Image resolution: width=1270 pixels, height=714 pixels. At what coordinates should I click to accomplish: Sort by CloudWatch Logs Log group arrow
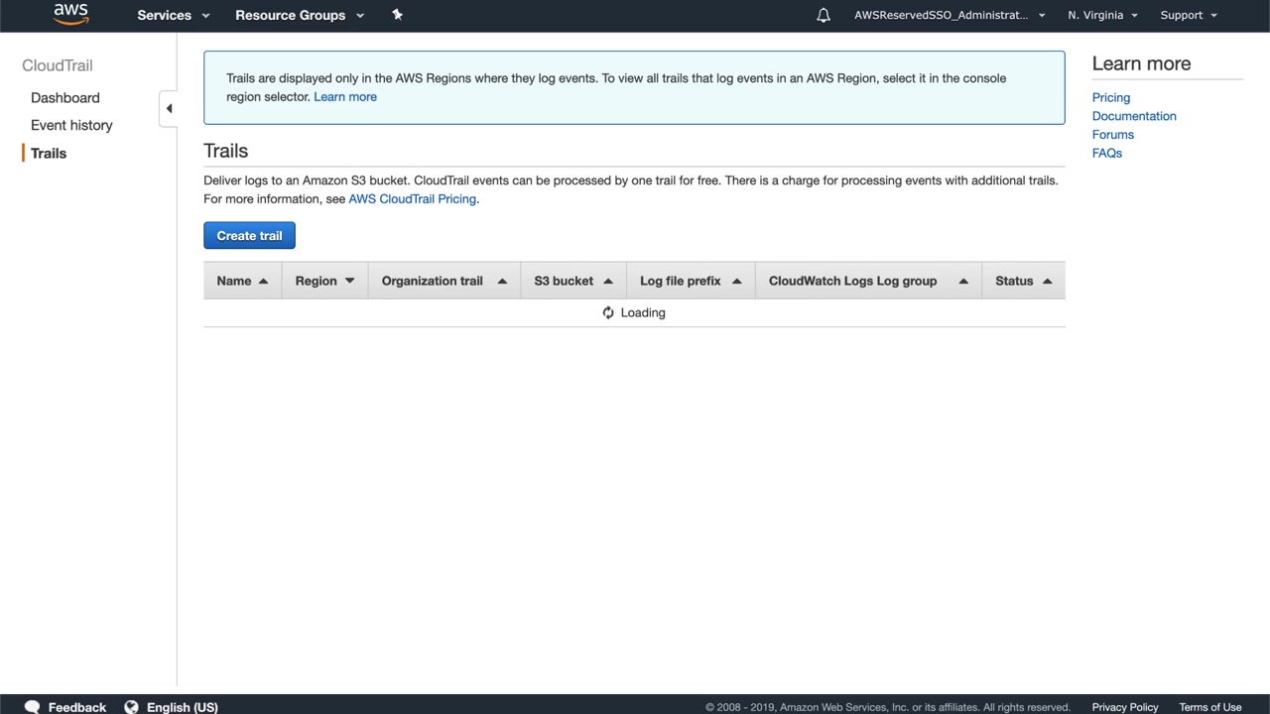963,281
